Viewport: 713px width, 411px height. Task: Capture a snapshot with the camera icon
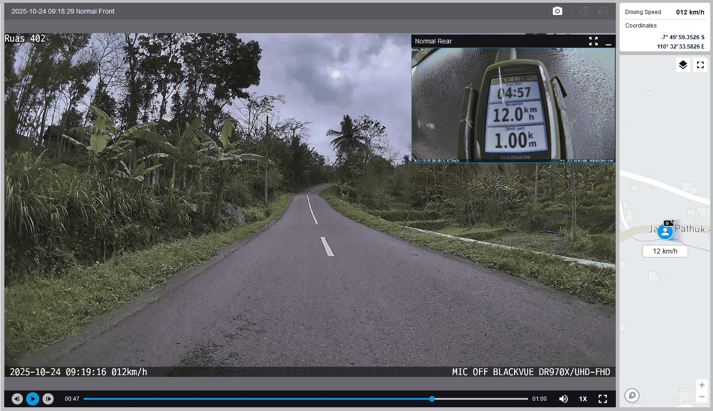[x=557, y=11]
